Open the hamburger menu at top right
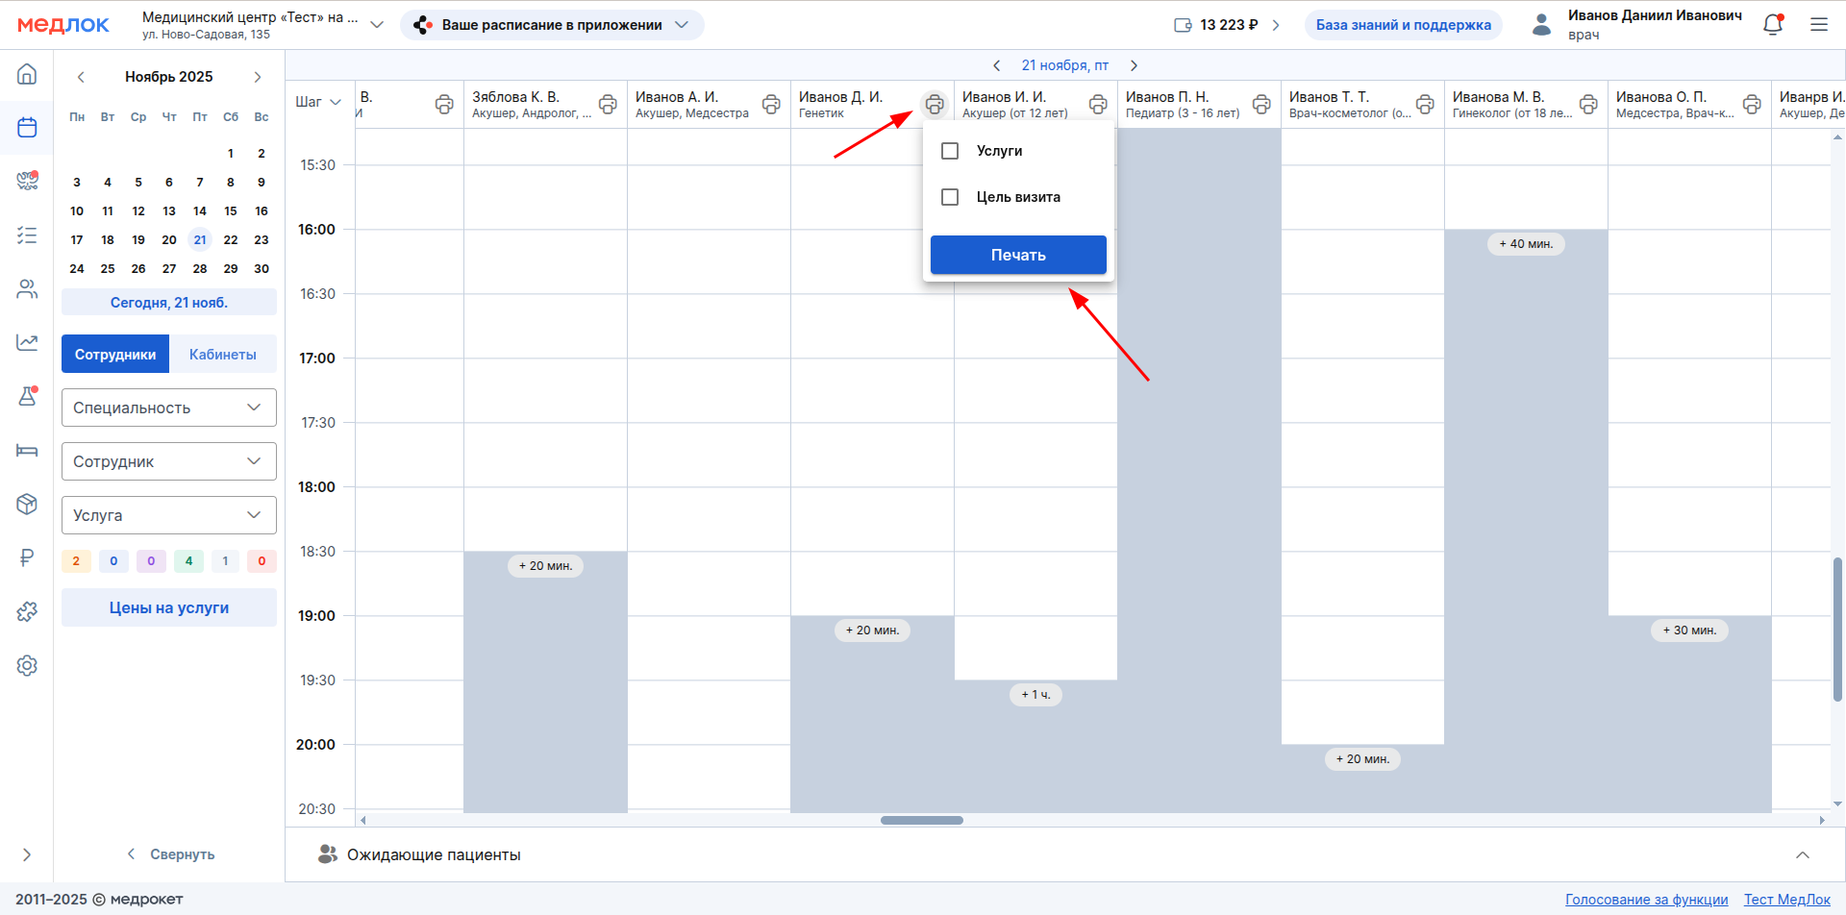The width and height of the screenshot is (1846, 915). pos(1819,25)
